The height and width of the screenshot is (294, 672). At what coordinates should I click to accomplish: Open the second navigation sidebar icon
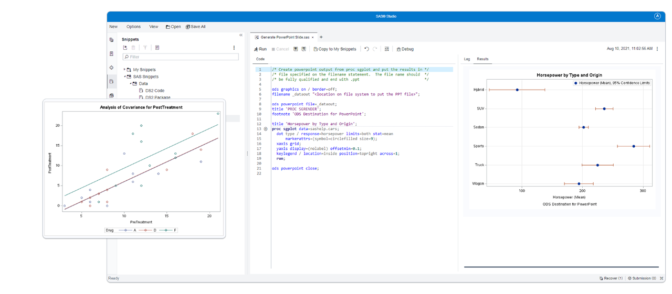[111, 54]
